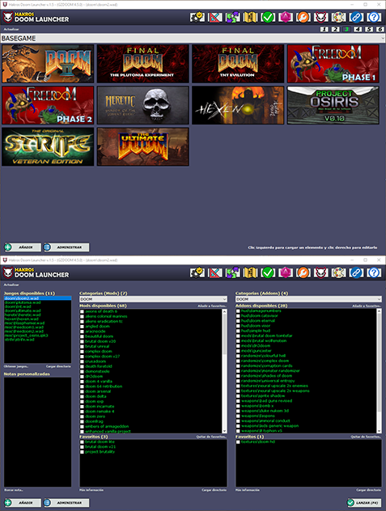The width and height of the screenshot is (386, 511).
Task: Click 'Añadir a favoritos...' above the mods list
Action: click(x=212, y=306)
